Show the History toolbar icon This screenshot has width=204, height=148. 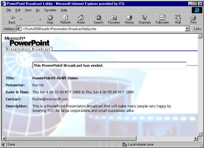coord(129,18)
